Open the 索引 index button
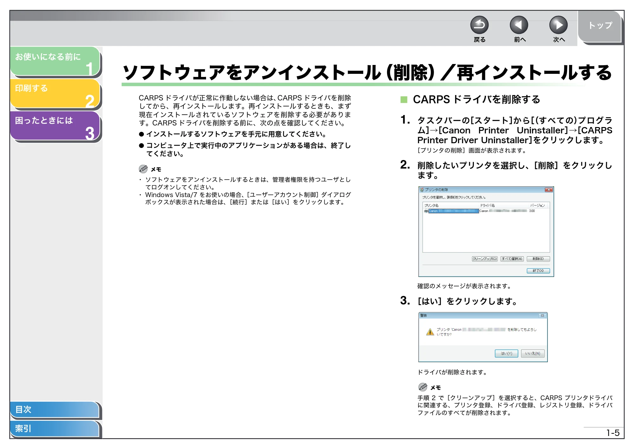The width and height of the screenshot is (634, 448). point(55,428)
